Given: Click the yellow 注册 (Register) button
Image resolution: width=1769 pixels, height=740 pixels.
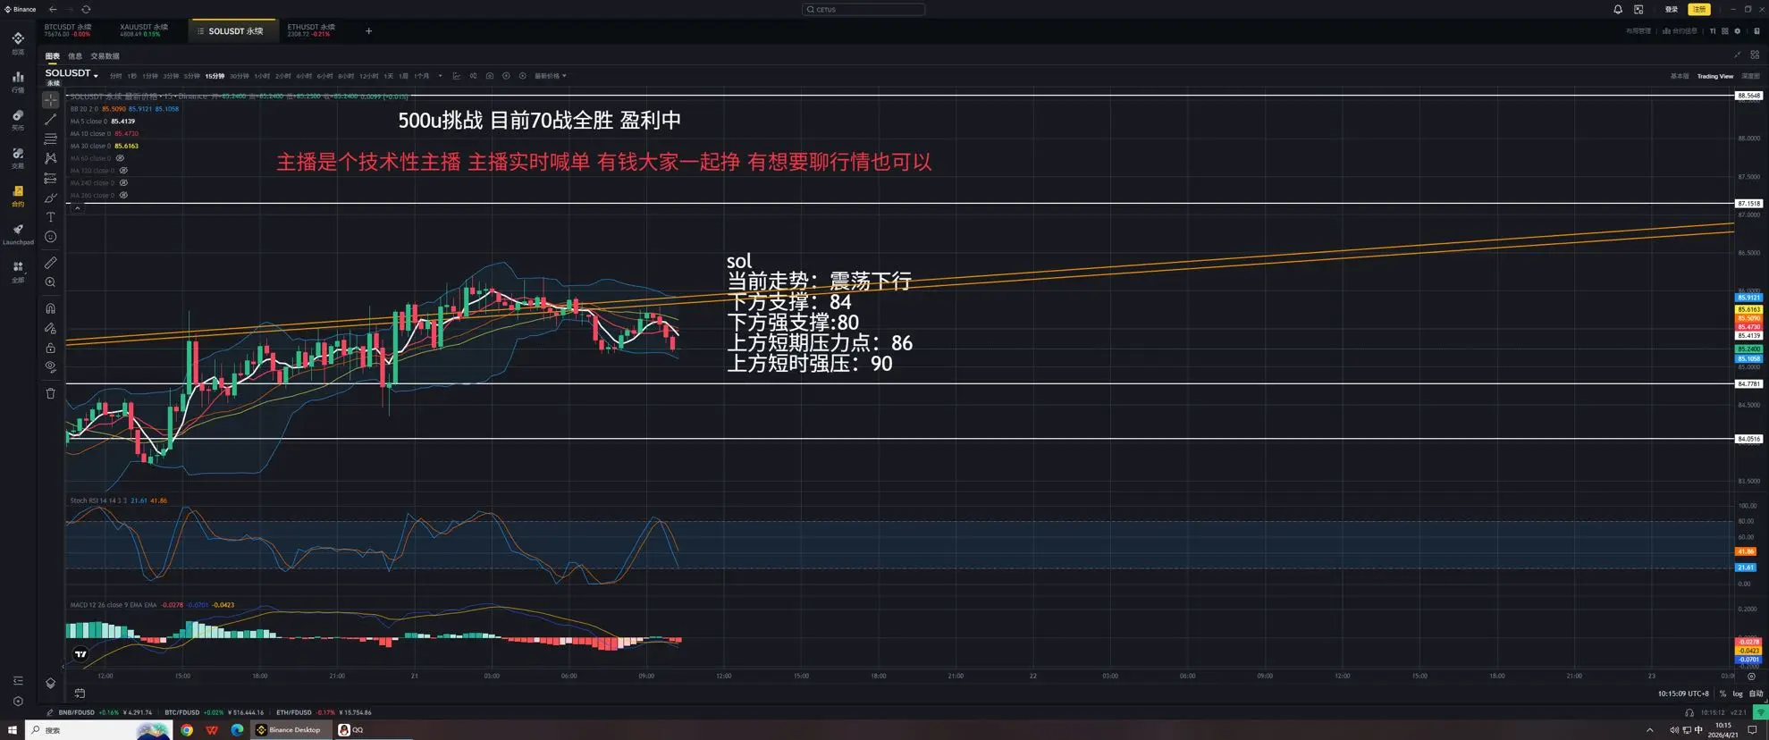Looking at the screenshot, I should (1699, 9).
